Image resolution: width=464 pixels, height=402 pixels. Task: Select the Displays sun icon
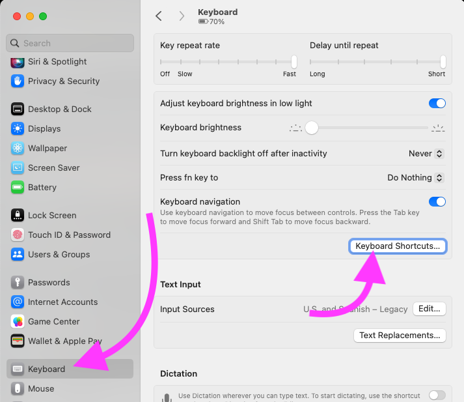click(x=18, y=129)
